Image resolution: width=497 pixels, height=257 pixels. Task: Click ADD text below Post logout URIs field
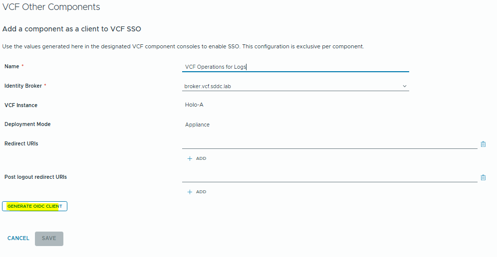click(201, 192)
